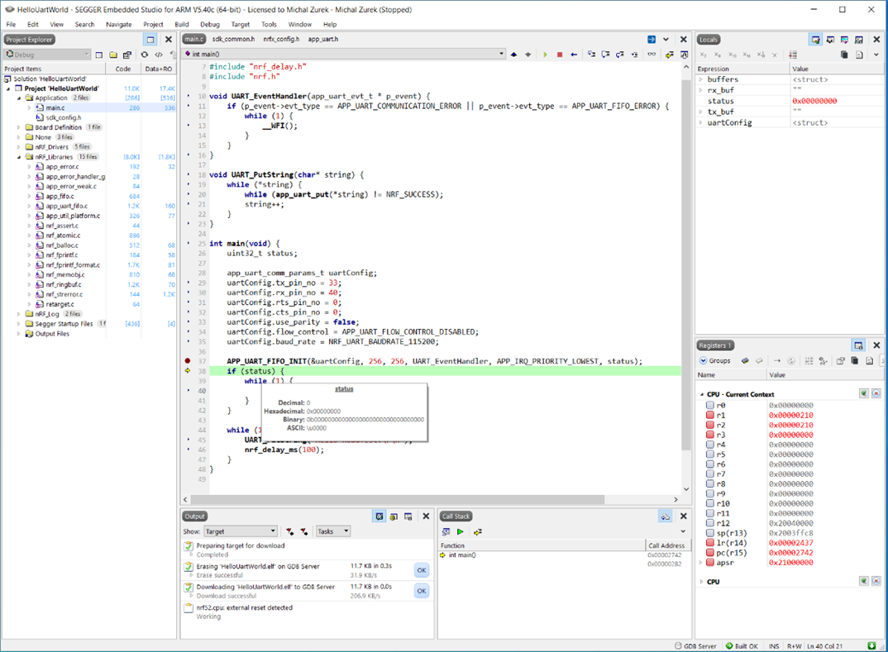
Task: Open the Debug menu
Action: [x=209, y=24]
